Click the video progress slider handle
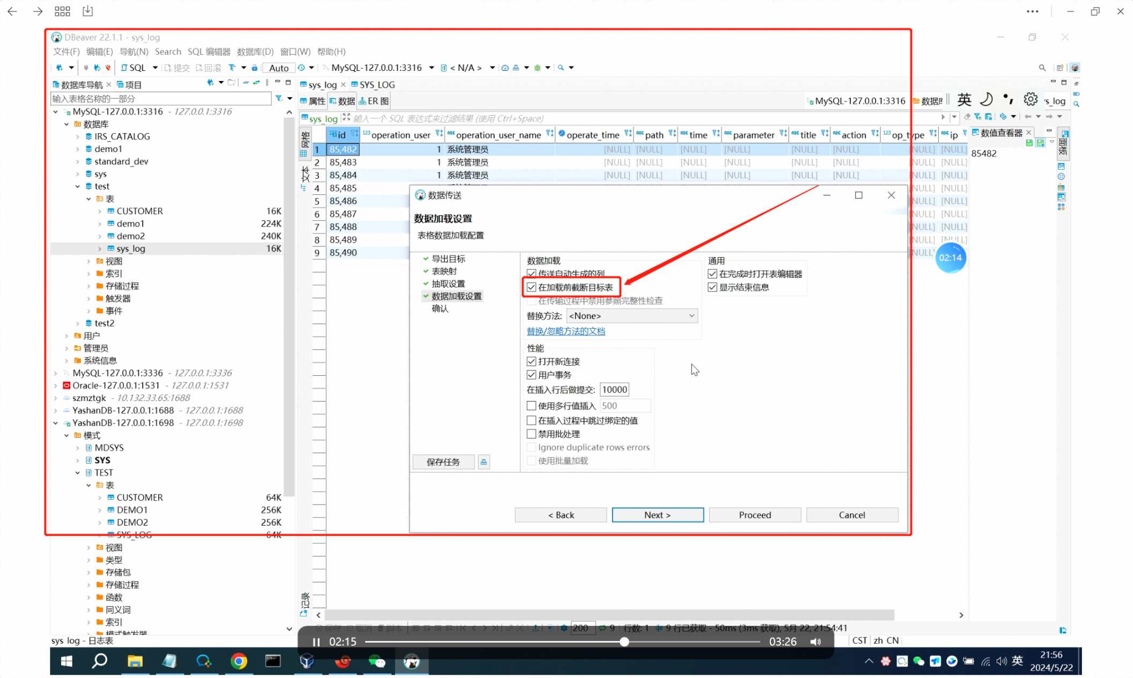This screenshot has height=678, width=1133. click(x=624, y=642)
